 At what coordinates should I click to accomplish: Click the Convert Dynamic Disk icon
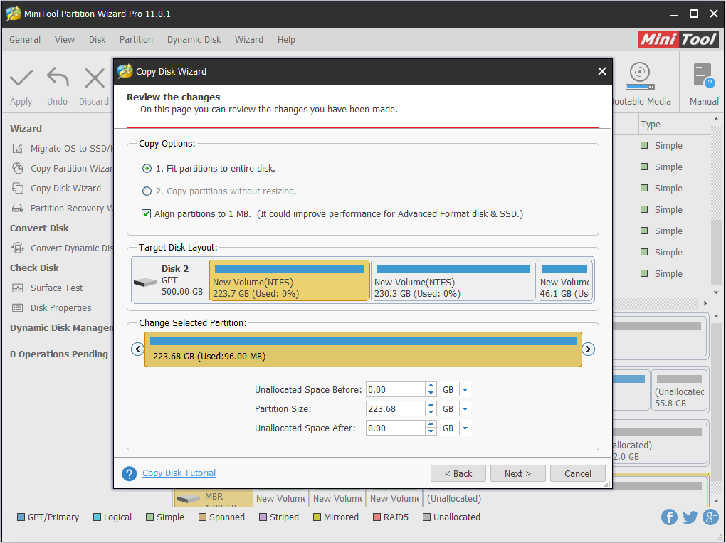pos(18,248)
